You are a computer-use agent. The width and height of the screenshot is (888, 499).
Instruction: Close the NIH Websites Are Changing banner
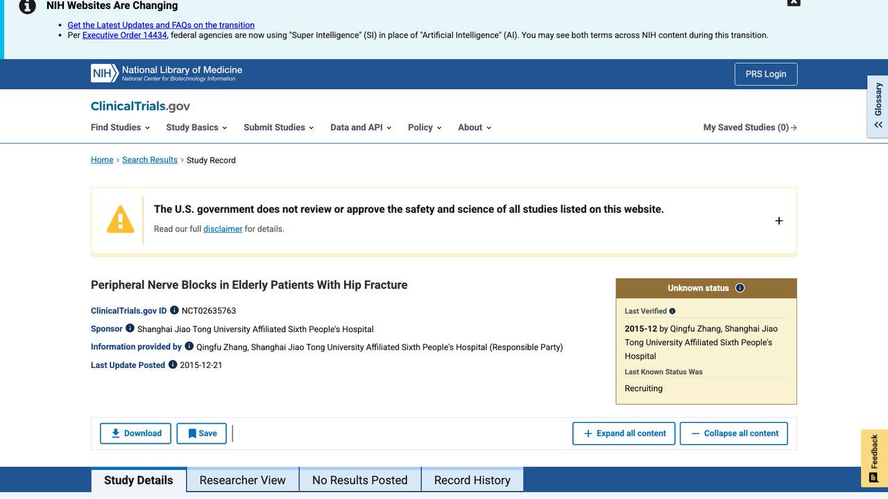794,2
